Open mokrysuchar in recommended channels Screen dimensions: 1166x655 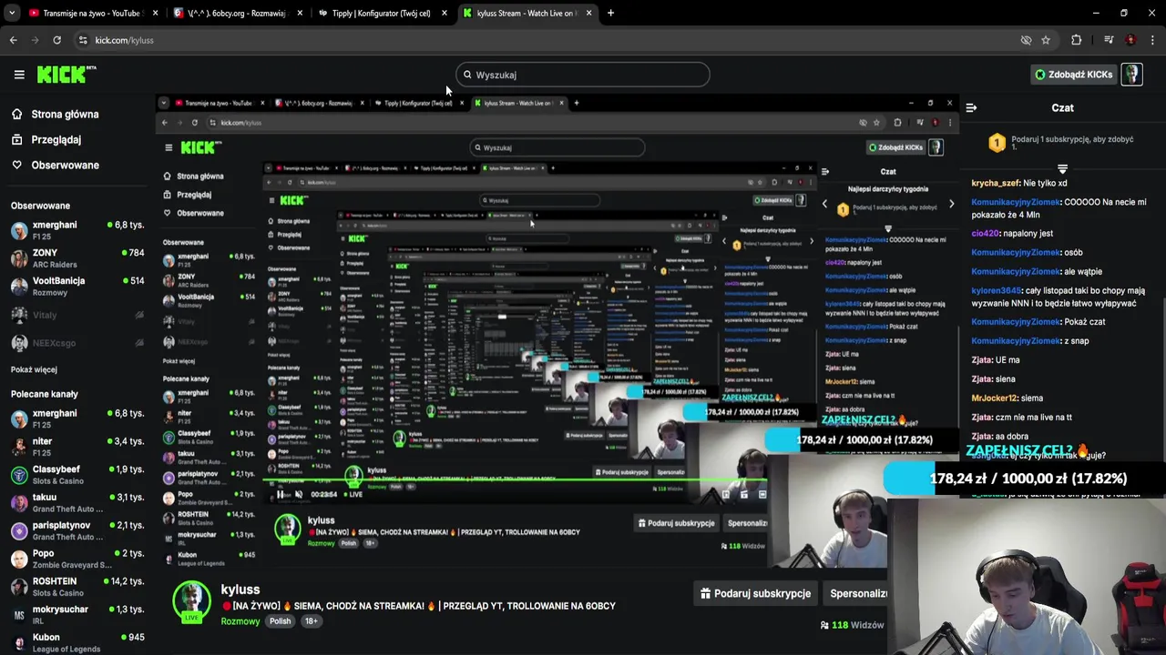(77, 615)
